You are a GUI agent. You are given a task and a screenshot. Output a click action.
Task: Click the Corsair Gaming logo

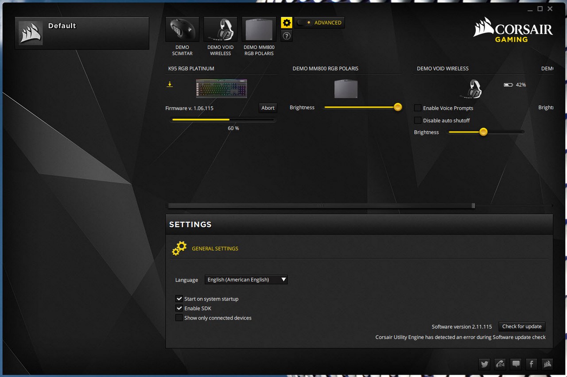click(513, 30)
